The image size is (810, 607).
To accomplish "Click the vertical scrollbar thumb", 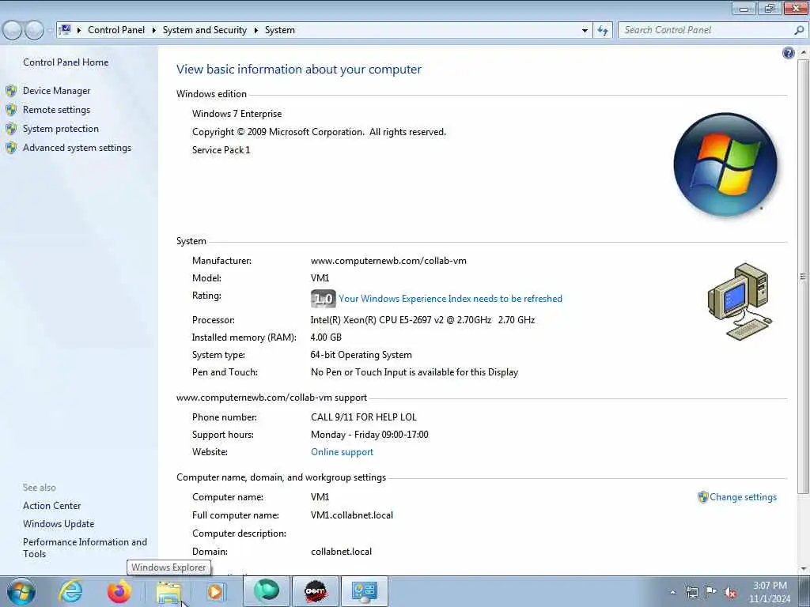I will pos(803,277).
